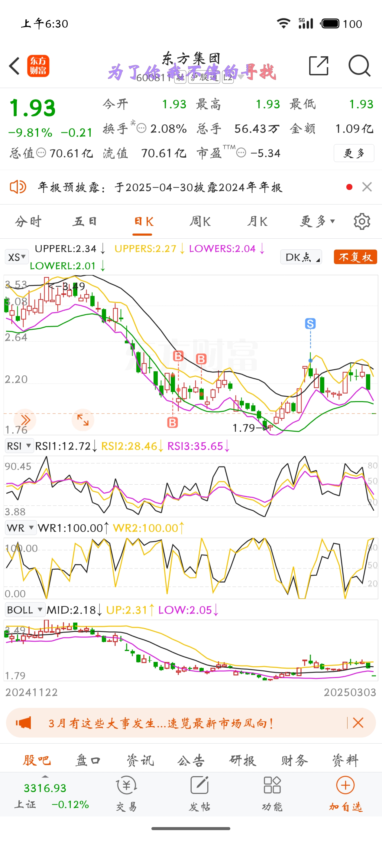Expand the 更多 chart period dropdown

pyautogui.click(x=317, y=221)
